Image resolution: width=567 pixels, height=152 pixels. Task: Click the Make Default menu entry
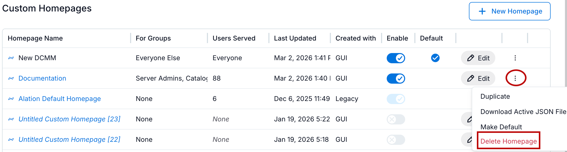click(501, 127)
